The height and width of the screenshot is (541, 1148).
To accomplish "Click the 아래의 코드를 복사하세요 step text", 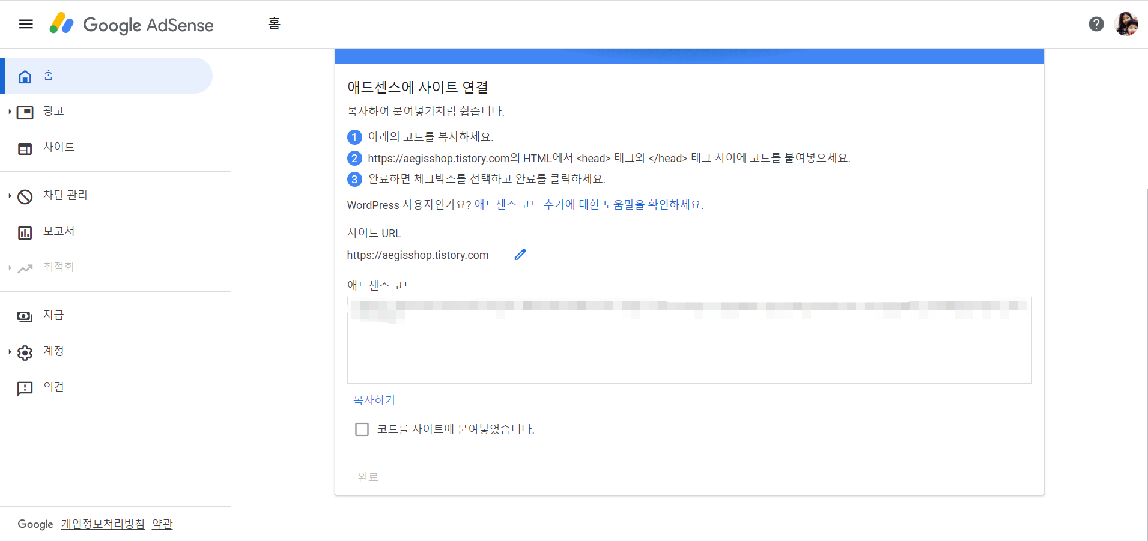I will [x=431, y=137].
